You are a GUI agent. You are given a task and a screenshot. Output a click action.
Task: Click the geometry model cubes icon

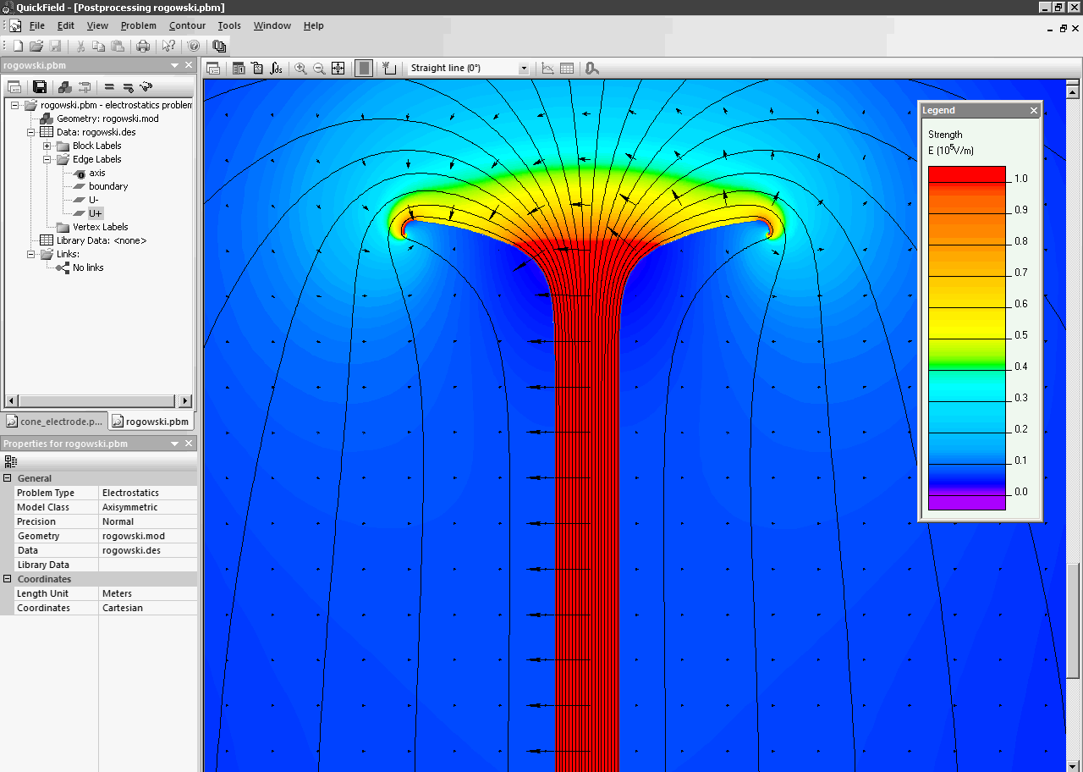tap(65, 86)
